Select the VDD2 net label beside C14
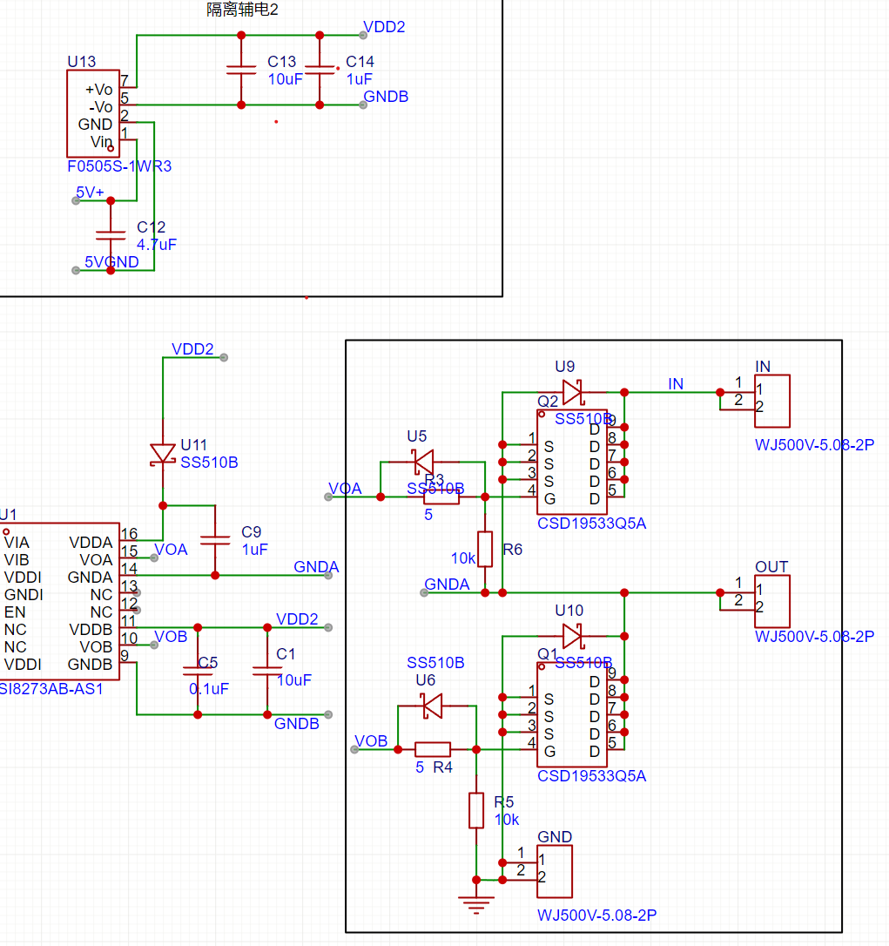 [384, 27]
